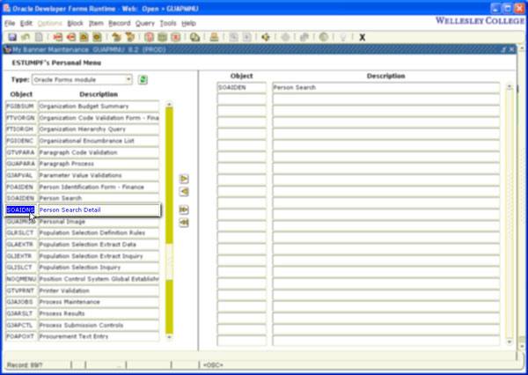Click the Select document toolbar icon
The width and height of the screenshot is (528, 375).
39,37
